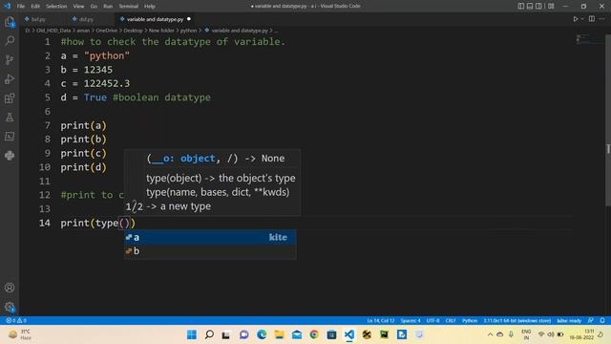The height and width of the screenshot is (344, 611).
Task: Change indentation via 'Spaces: 4'
Action: (x=411, y=321)
